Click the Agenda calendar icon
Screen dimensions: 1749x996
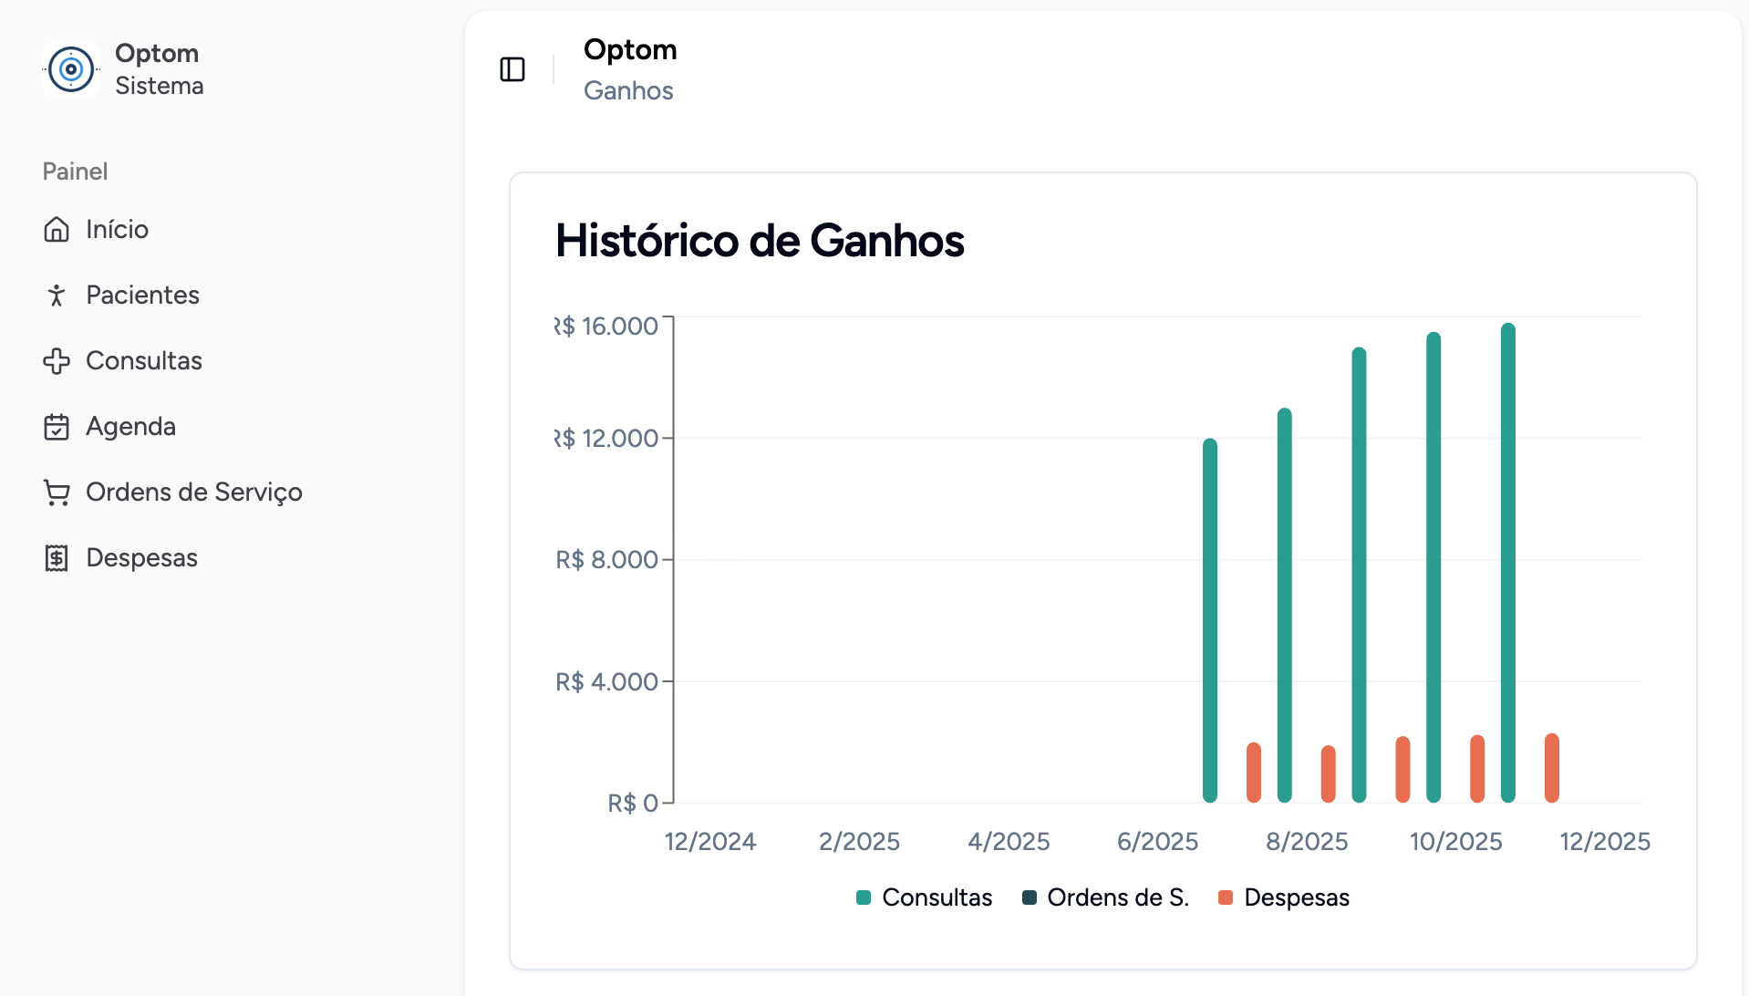click(57, 427)
